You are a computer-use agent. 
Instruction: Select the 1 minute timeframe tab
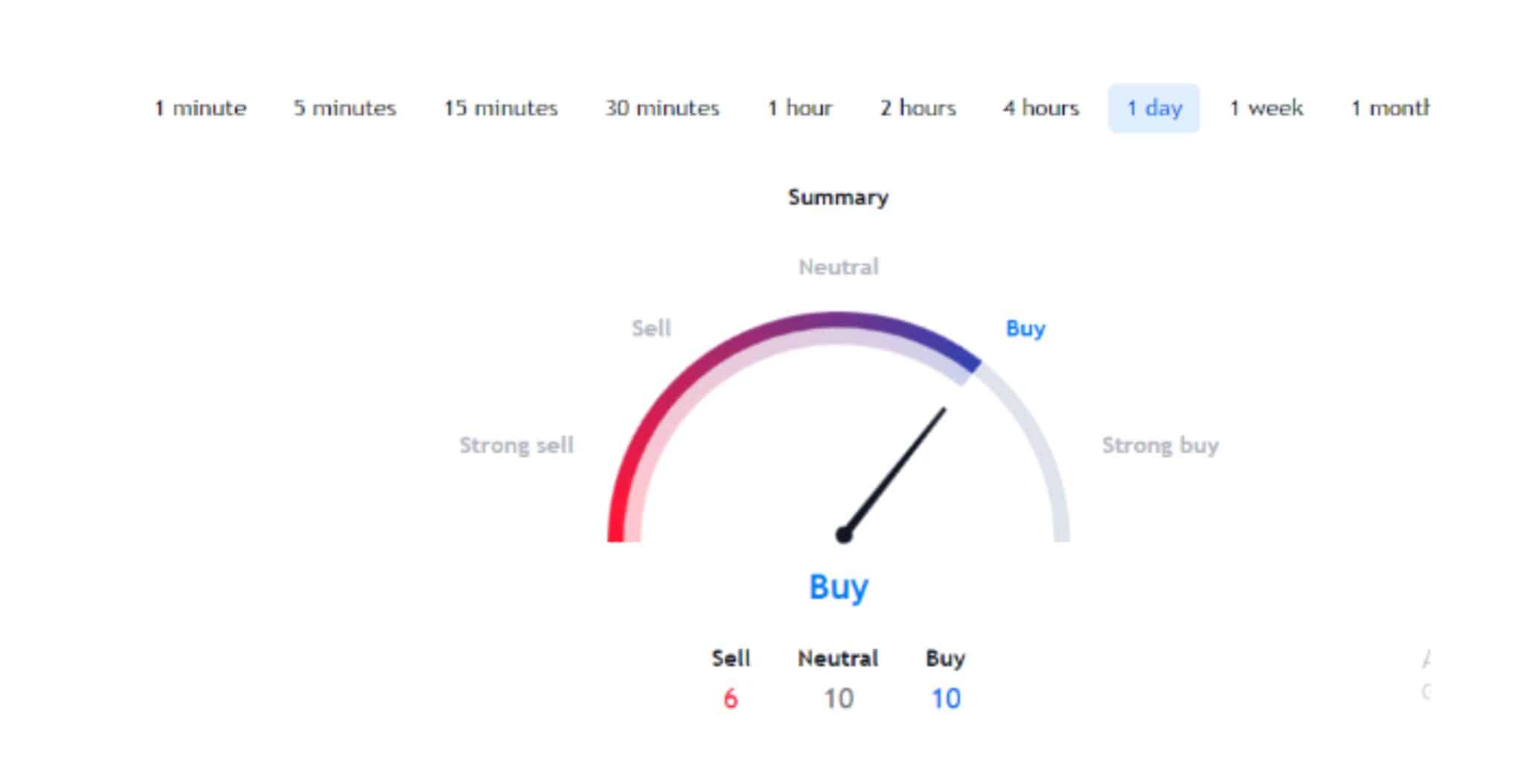click(x=200, y=109)
